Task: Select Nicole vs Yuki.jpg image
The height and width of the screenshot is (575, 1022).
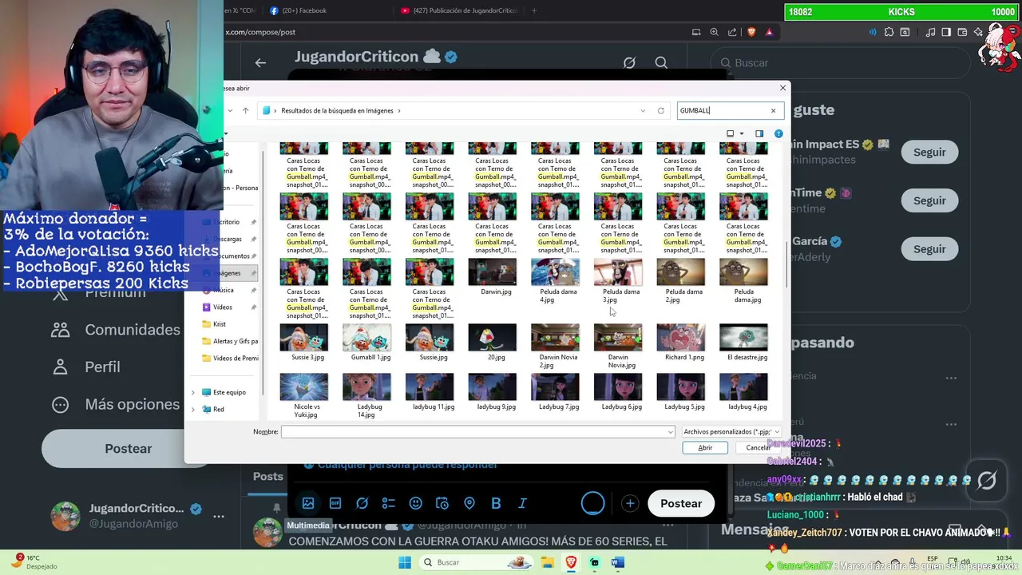Action: point(304,397)
